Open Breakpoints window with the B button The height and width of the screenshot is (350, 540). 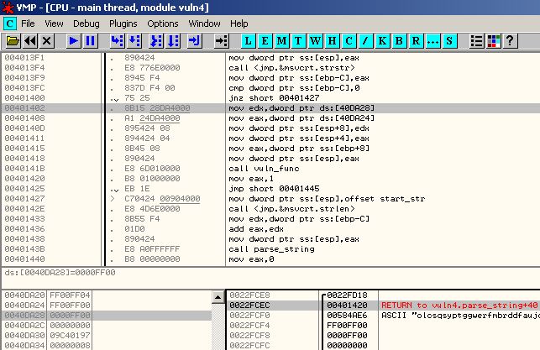399,40
